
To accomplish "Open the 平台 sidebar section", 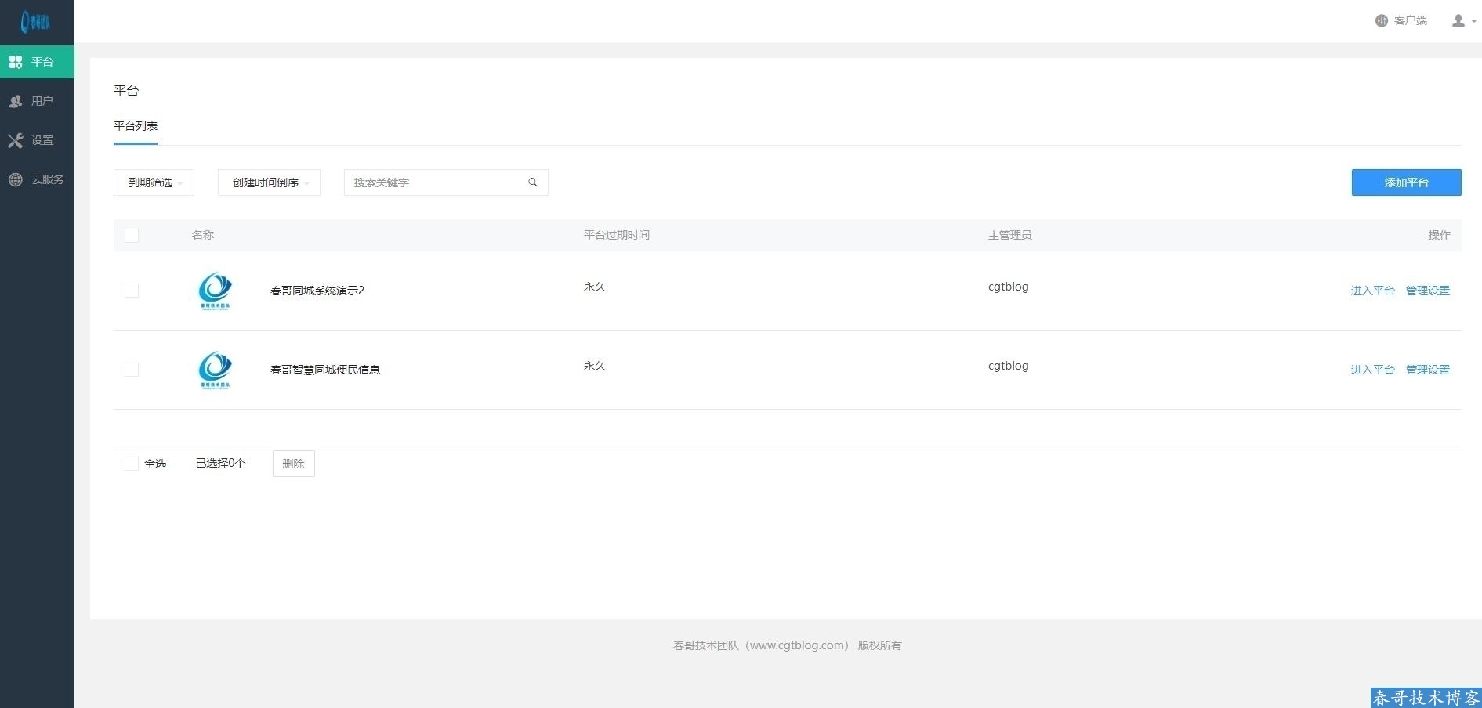I will [x=37, y=62].
